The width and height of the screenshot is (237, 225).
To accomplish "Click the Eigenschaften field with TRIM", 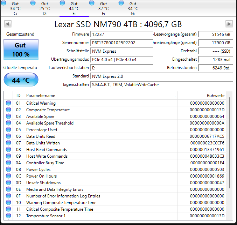I will click(162, 85).
